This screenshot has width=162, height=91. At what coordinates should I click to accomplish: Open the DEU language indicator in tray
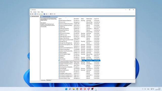click(x=148, y=89)
